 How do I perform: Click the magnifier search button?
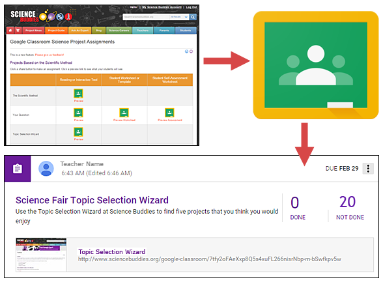(x=193, y=17)
